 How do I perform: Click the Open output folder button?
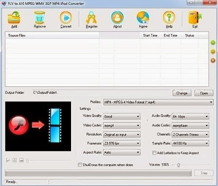click(204, 93)
